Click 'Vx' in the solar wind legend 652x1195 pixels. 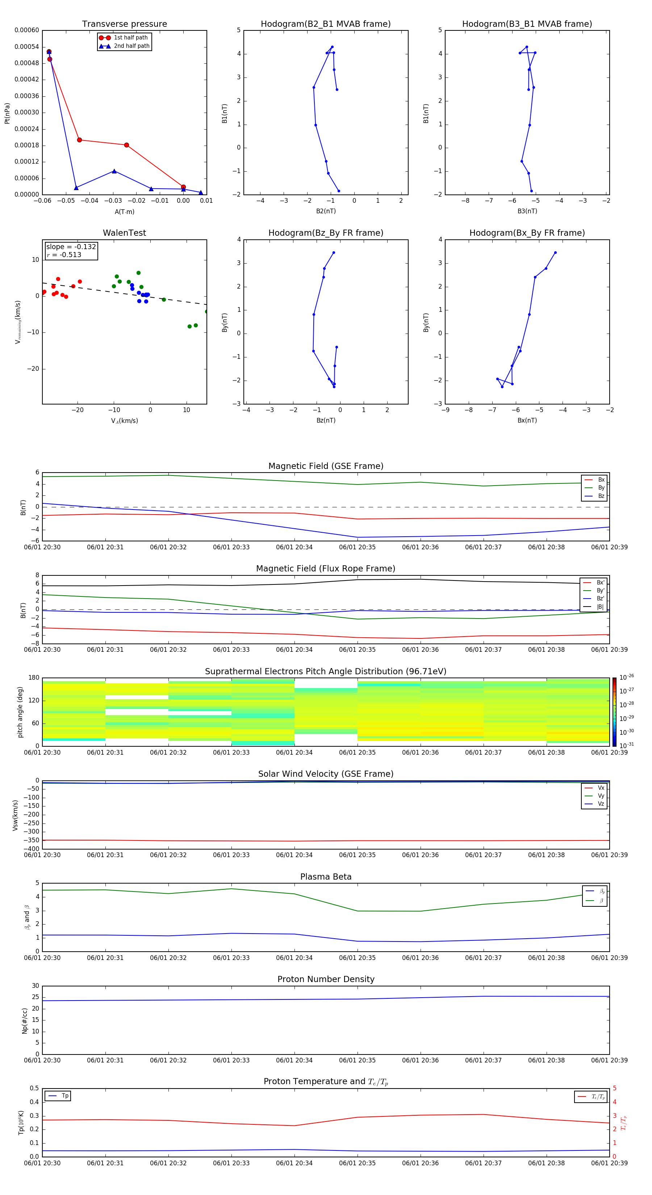click(595, 788)
